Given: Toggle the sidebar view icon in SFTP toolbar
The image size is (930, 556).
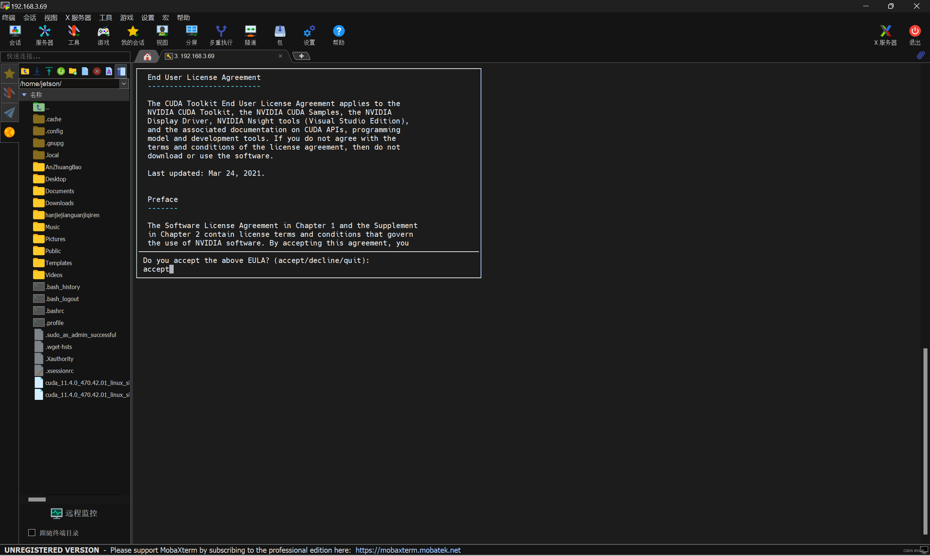Looking at the screenshot, I should (121, 71).
